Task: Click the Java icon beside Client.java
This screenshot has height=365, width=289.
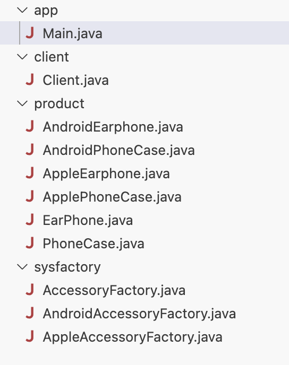Action: click(30, 80)
